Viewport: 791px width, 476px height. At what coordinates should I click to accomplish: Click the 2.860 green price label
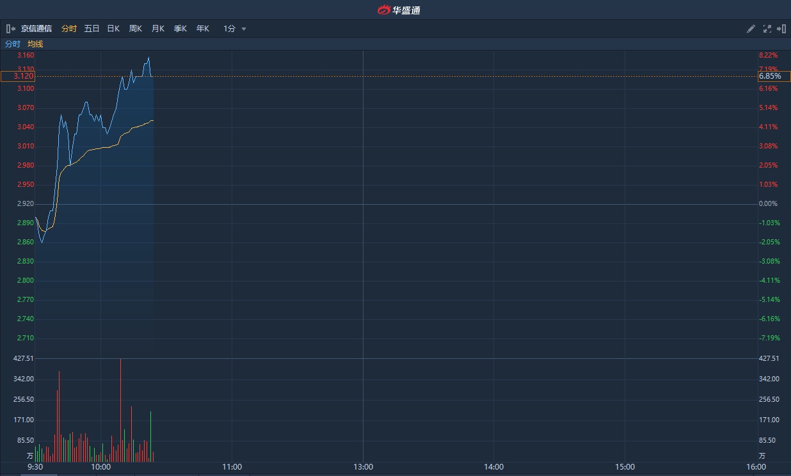click(x=26, y=242)
